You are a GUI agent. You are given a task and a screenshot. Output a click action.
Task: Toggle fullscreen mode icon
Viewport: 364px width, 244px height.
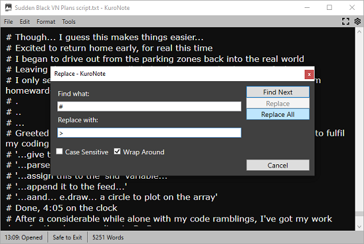[x=346, y=21]
